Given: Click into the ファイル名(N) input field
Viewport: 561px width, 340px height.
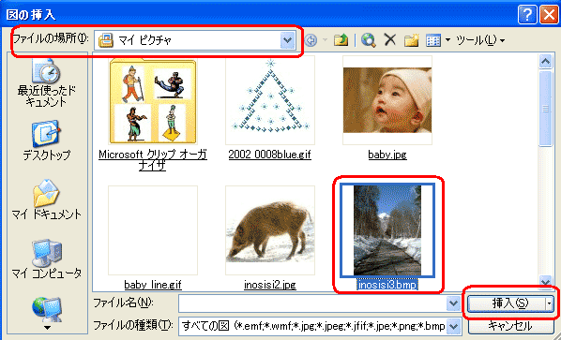Looking at the screenshot, I should tap(312, 303).
